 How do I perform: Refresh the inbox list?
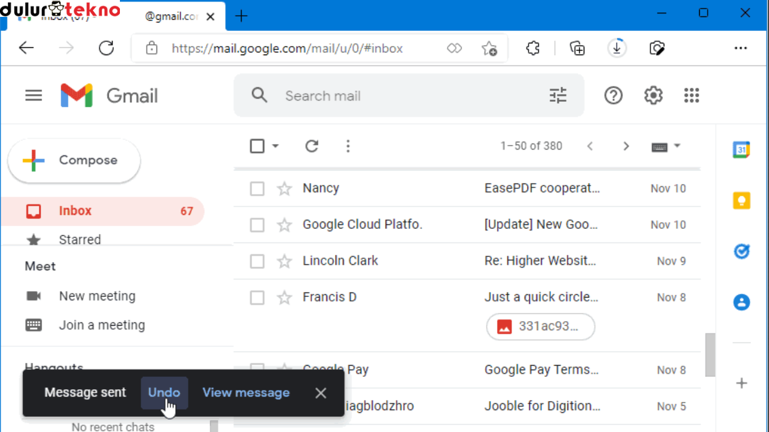tap(312, 146)
